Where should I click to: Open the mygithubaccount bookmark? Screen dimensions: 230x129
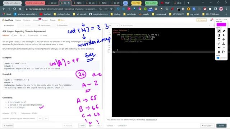pyautogui.click(x=98, y=14)
